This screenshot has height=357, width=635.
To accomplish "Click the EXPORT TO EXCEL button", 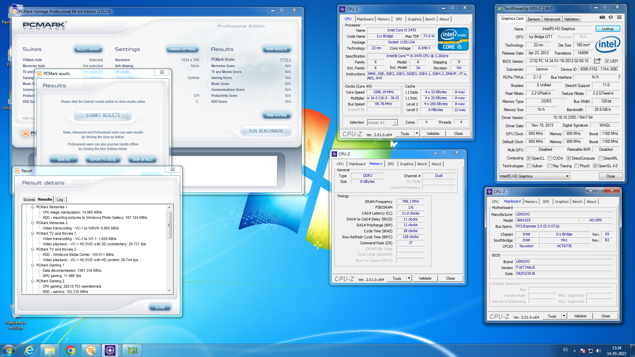I will click(103, 160).
